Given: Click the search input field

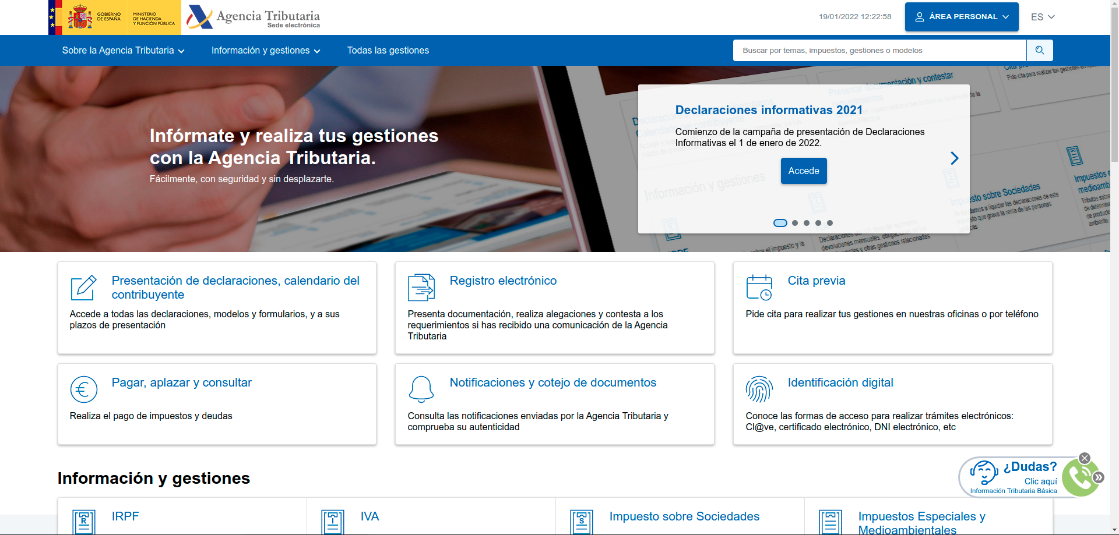Looking at the screenshot, I should point(879,51).
